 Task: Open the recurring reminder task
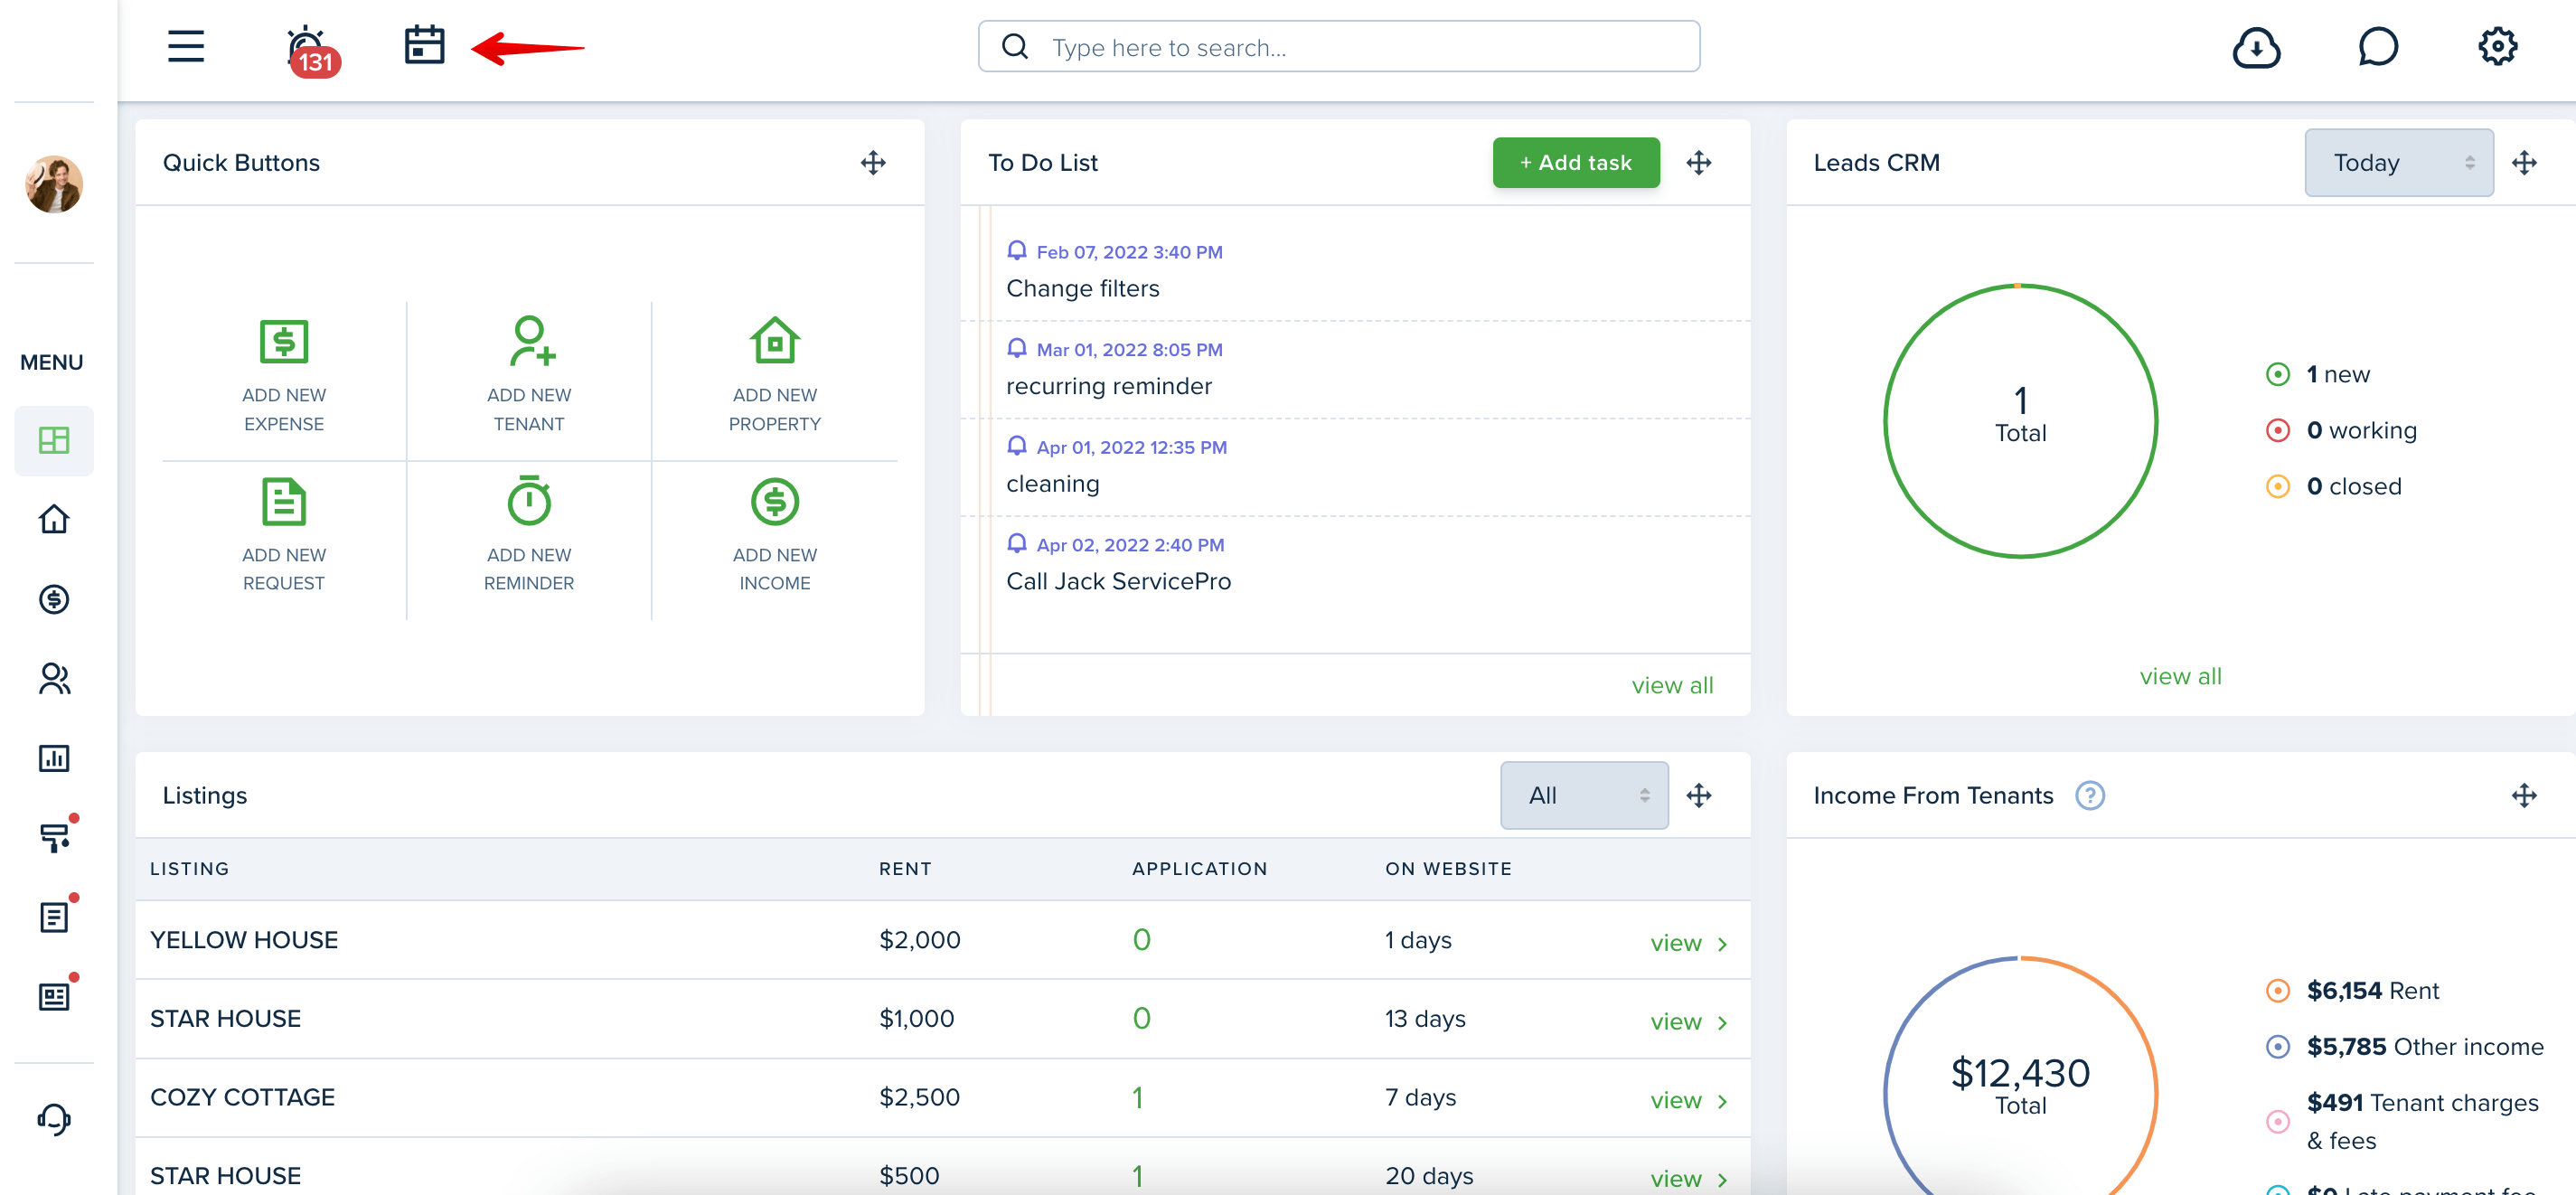(1108, 386)
